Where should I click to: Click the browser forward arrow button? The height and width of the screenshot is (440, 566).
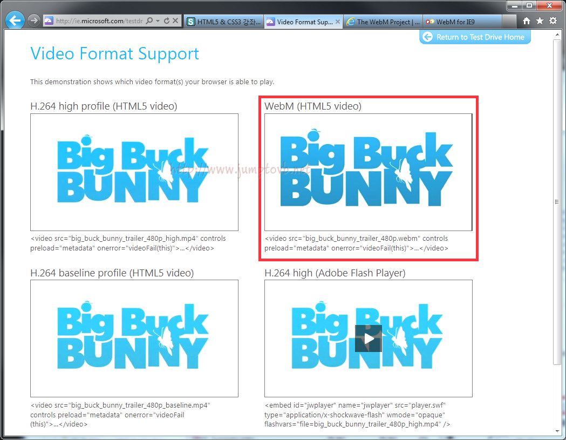[34, 21]
